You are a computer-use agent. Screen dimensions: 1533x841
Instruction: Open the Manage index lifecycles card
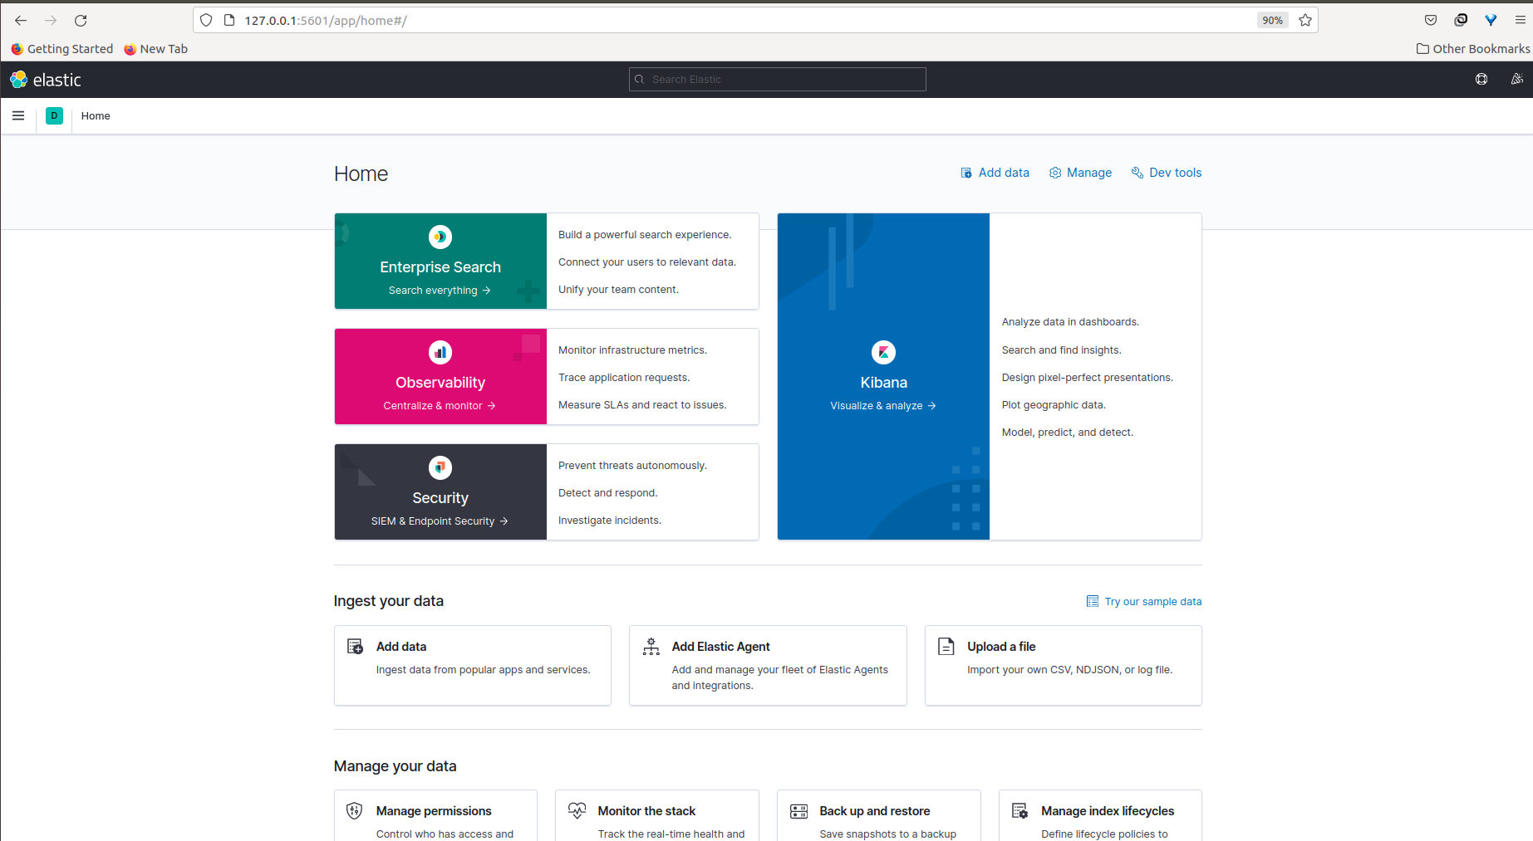coord(1100,815)
